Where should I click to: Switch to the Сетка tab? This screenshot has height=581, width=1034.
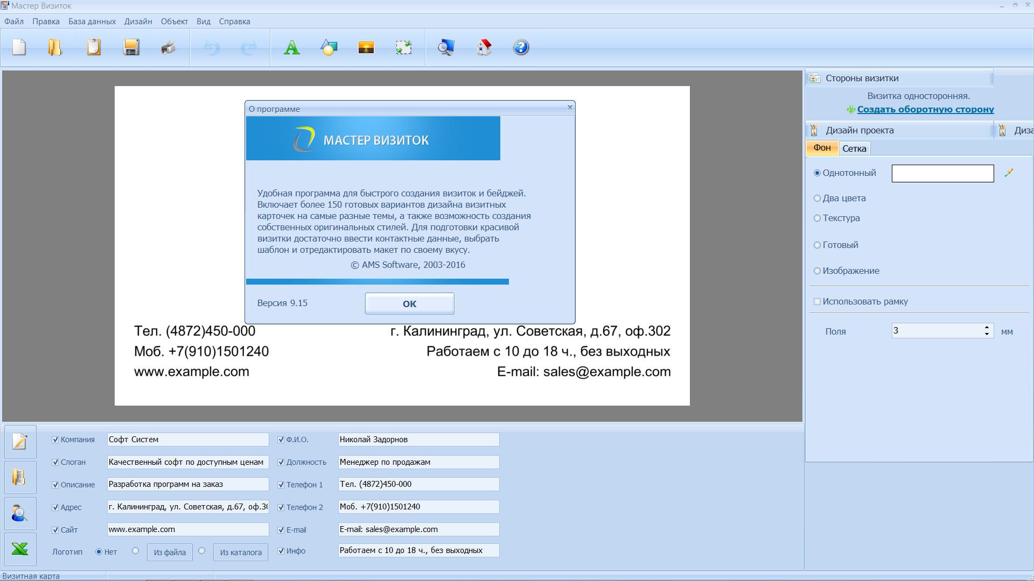pyautogui.click(x=854, y=148)
